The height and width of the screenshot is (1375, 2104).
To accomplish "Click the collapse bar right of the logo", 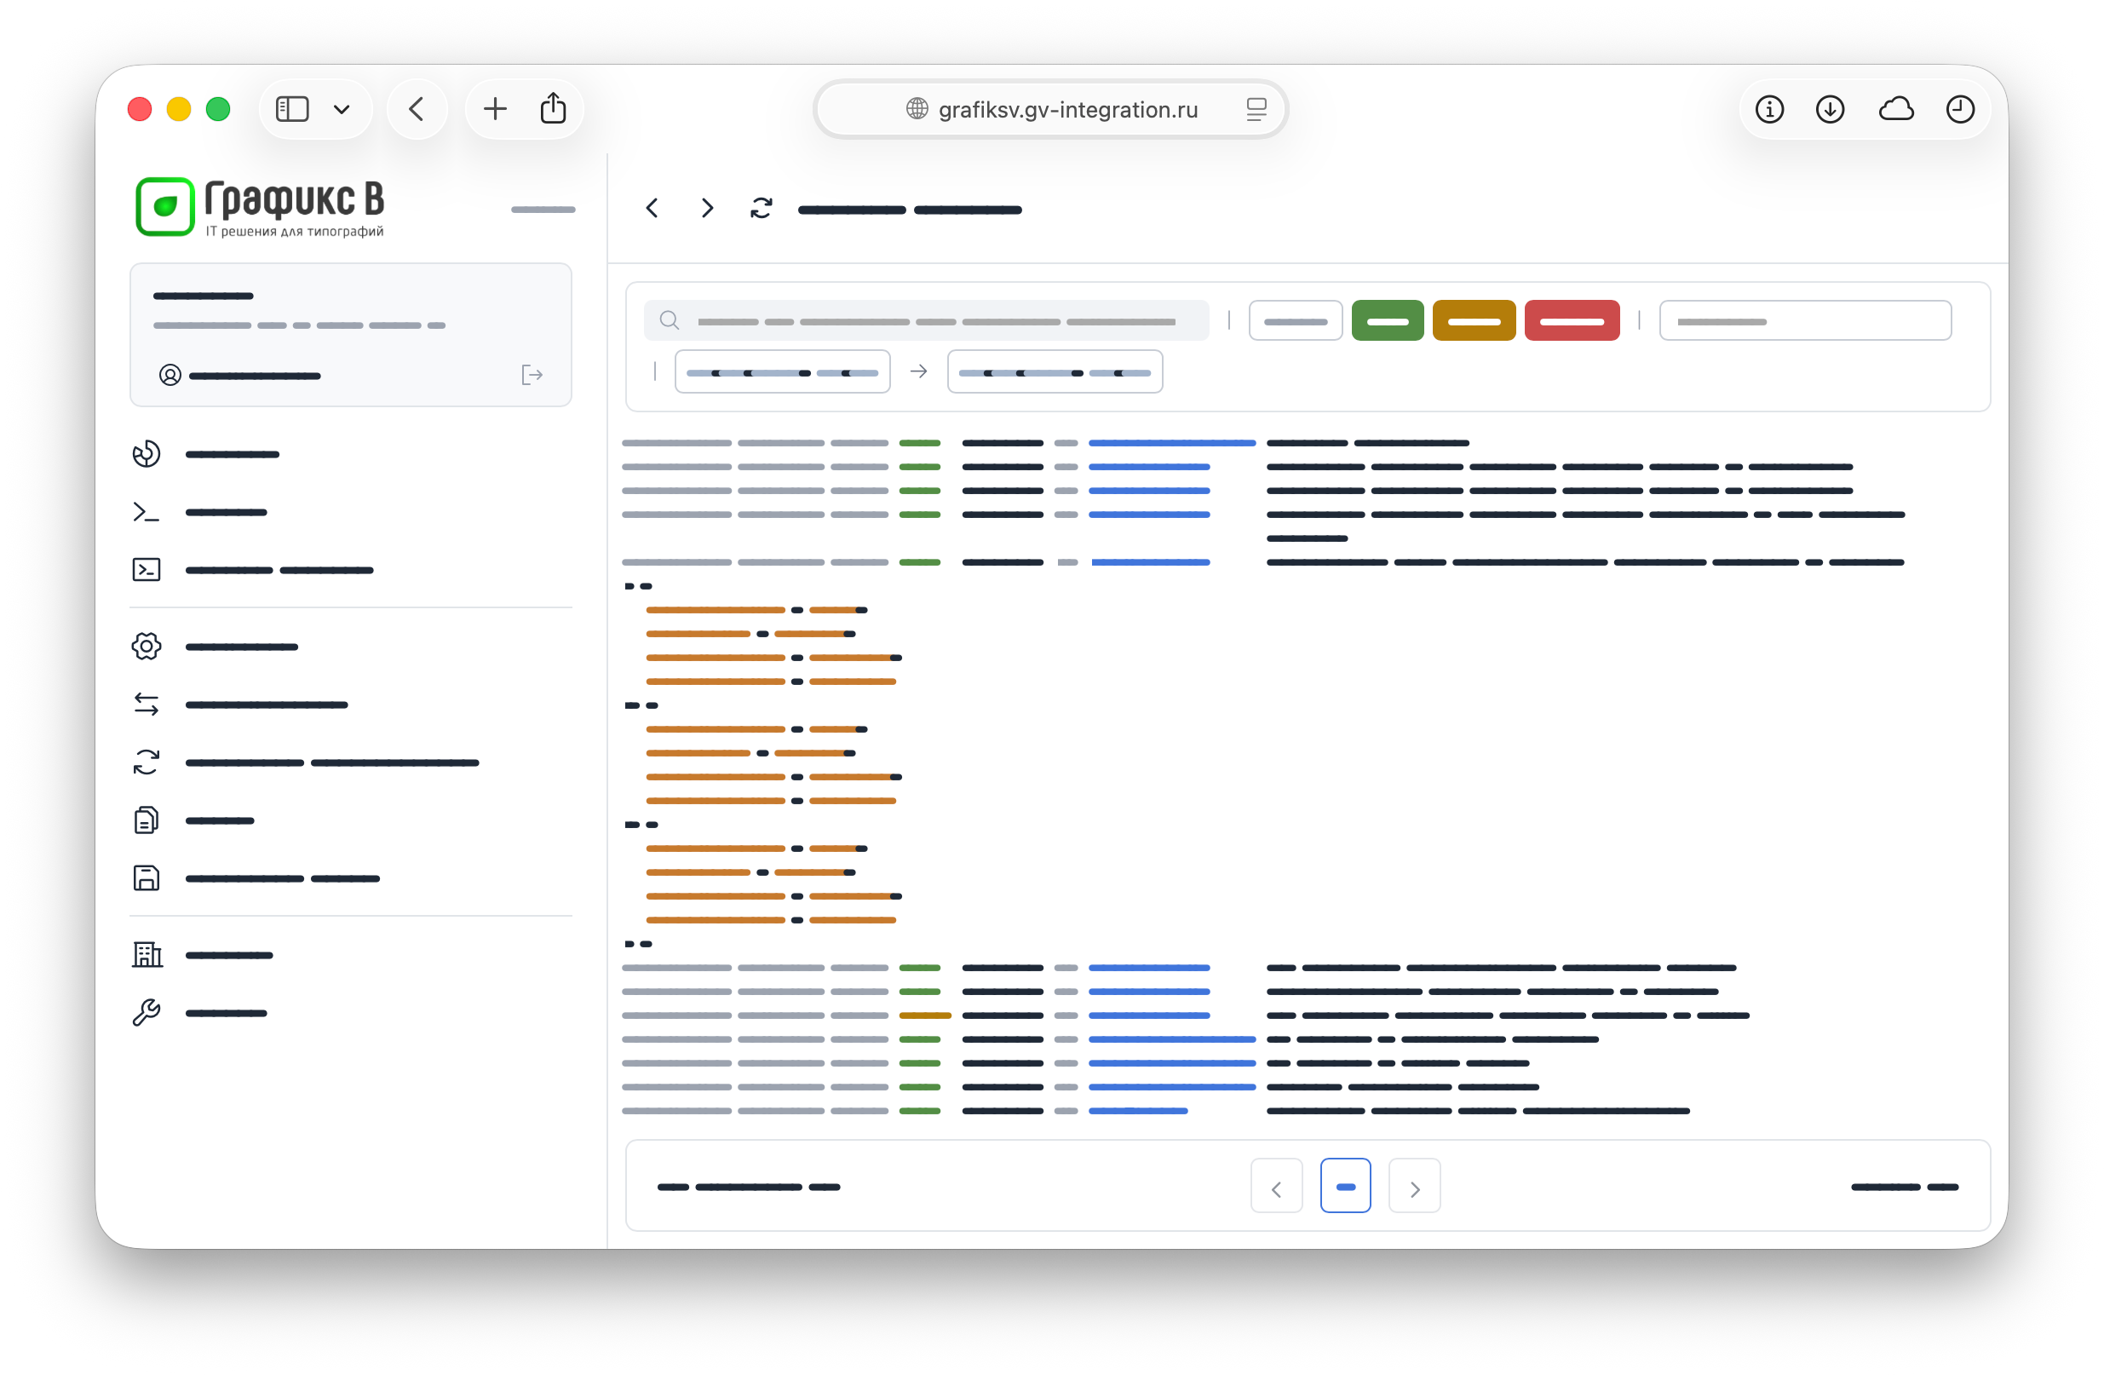I will click(543, 210).
